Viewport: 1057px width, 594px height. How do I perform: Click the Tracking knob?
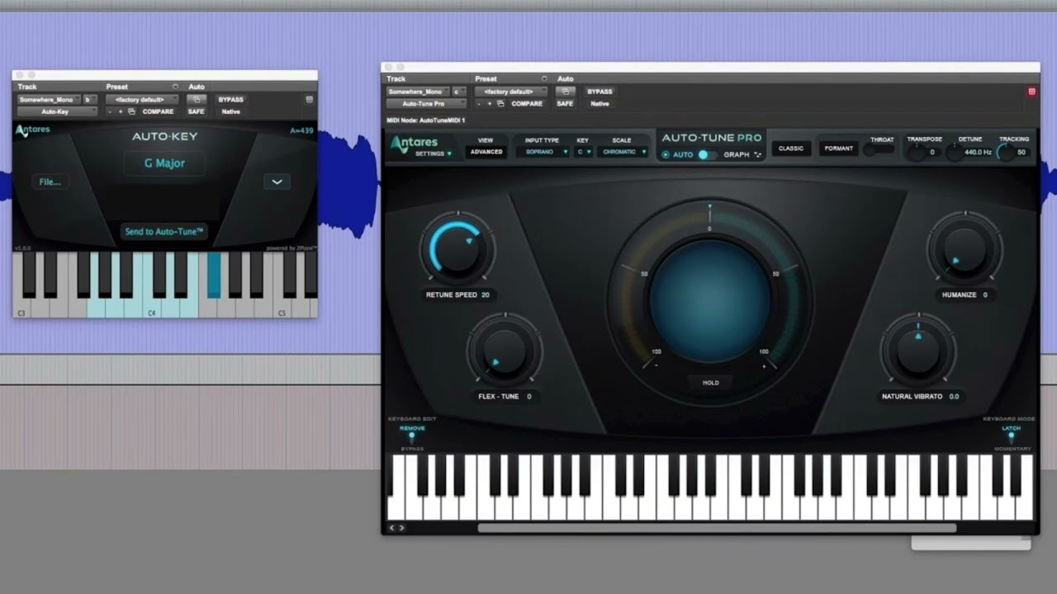[x=1006, y=152]
